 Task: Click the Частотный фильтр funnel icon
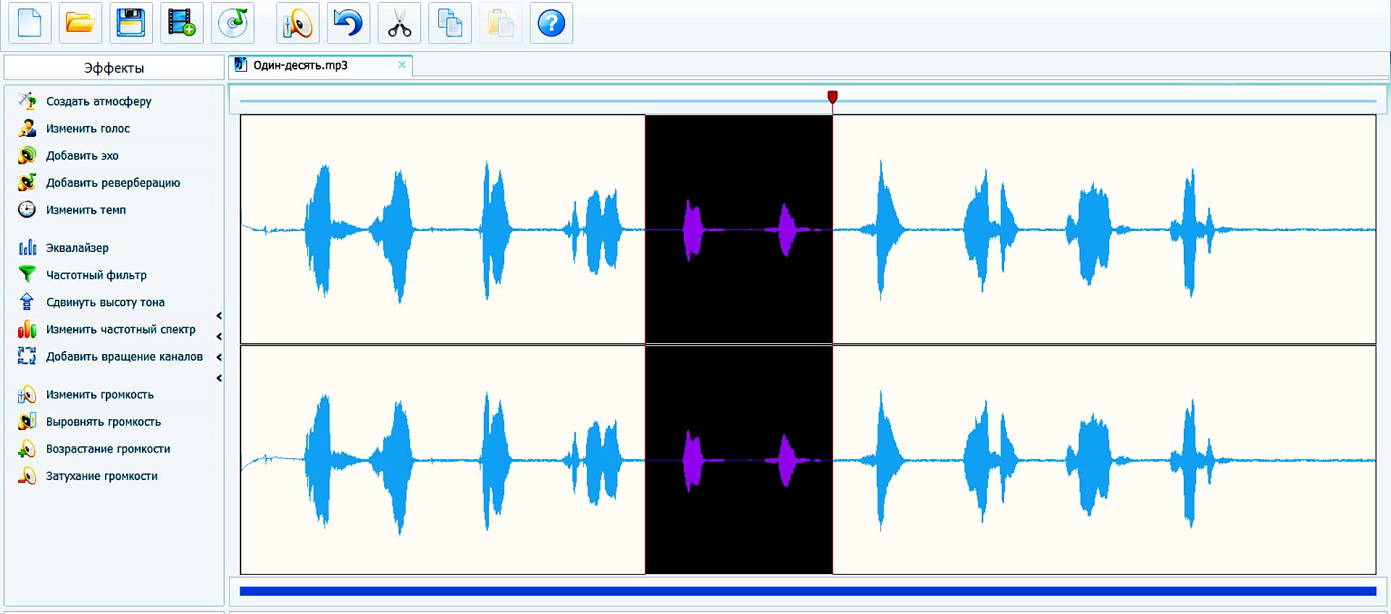coord(27,274)
